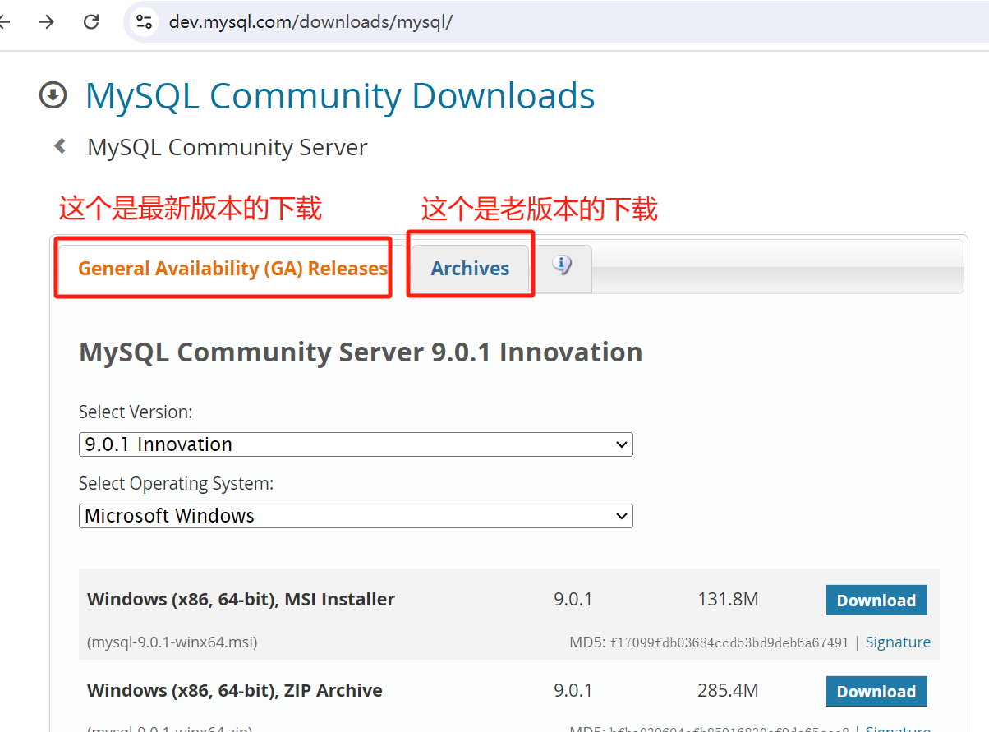Click the Select Version: label

point(136,412)
